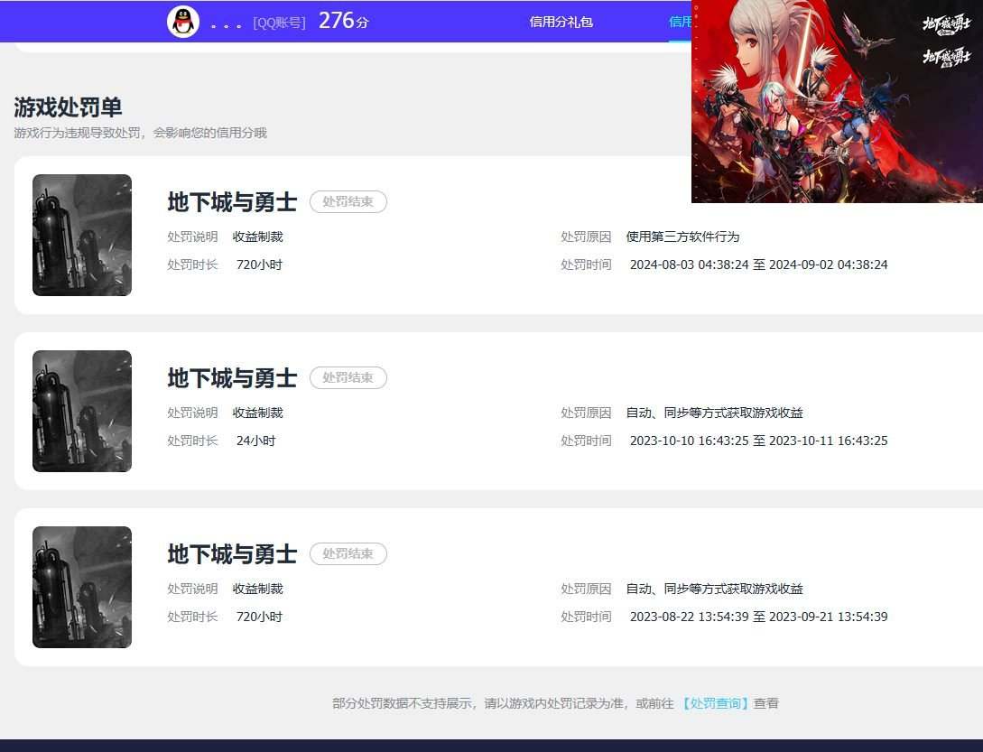The height and width of the screenshot is (752, 983).
Task: Click 收益制裁 in the 2024-08-03 card
Action: point(257,237)
